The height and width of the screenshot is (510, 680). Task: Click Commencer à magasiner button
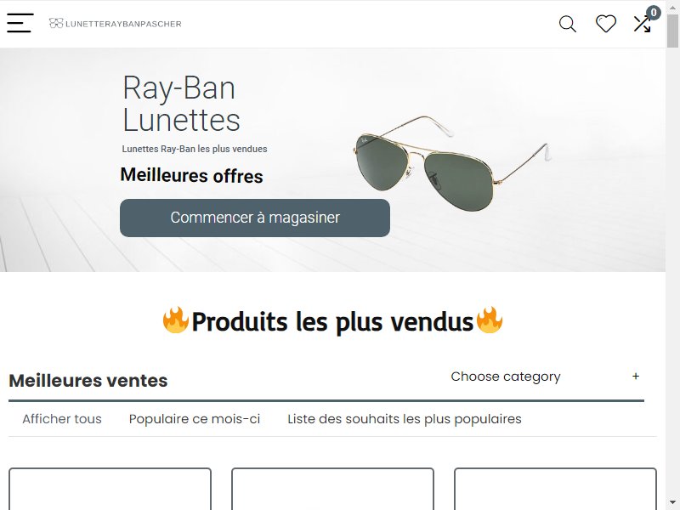[254, 218]
